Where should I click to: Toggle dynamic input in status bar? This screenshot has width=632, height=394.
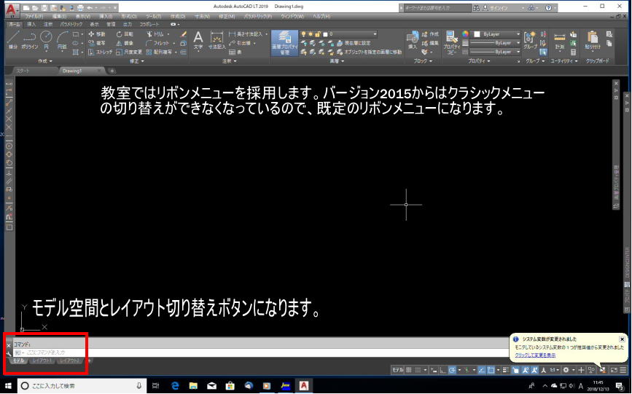tap(433, 370)
